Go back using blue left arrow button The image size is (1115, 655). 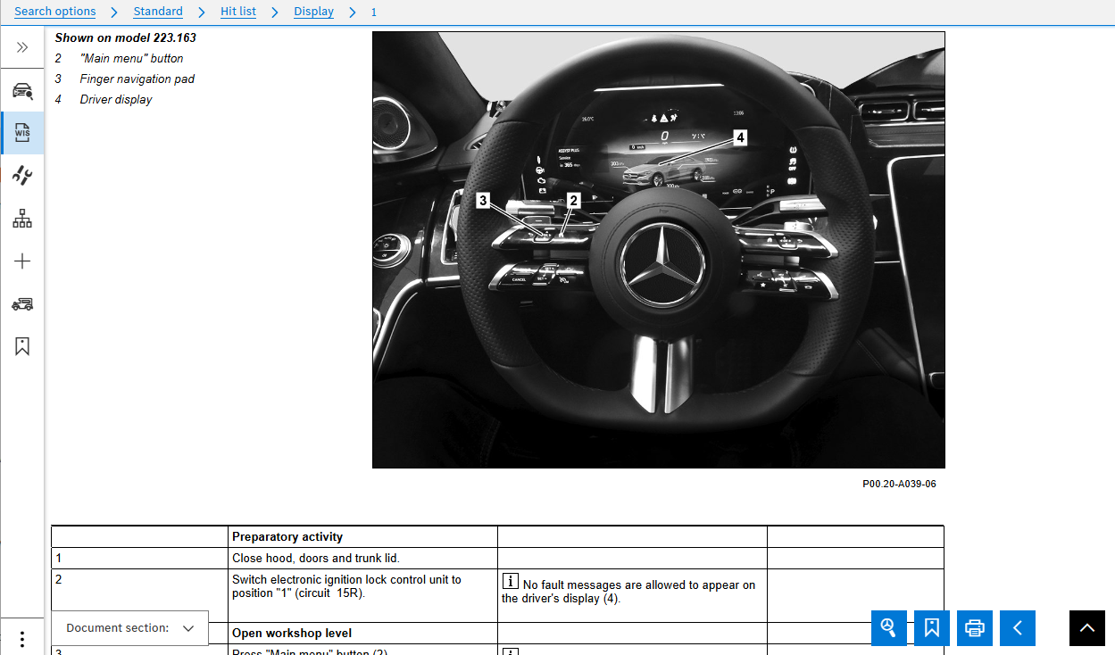tap(1018, 628)
